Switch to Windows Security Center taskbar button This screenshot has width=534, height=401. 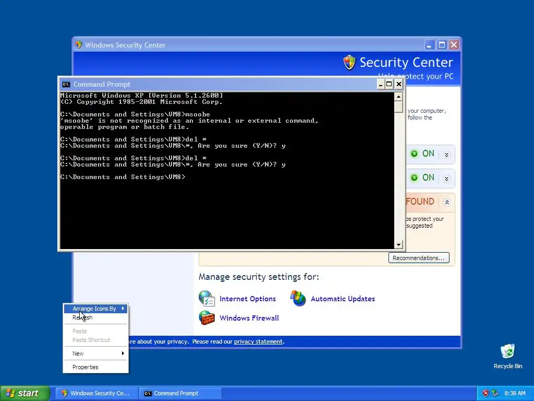96,393
